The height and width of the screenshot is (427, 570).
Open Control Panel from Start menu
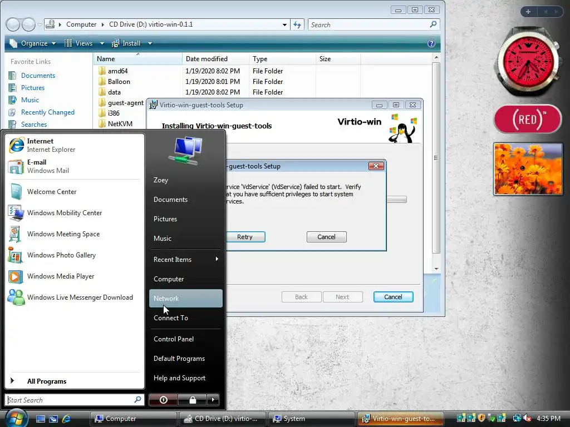(185, 339)
